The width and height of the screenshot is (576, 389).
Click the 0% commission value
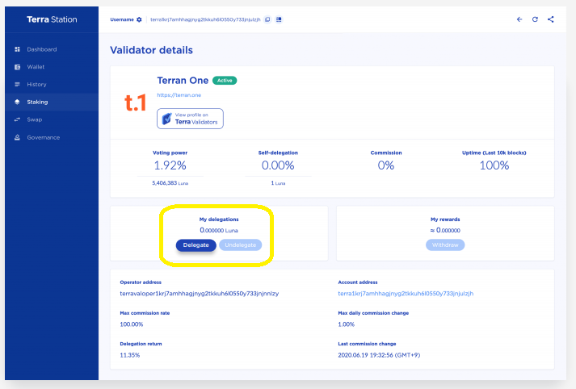pyautogui.click(x=386, y=165)
